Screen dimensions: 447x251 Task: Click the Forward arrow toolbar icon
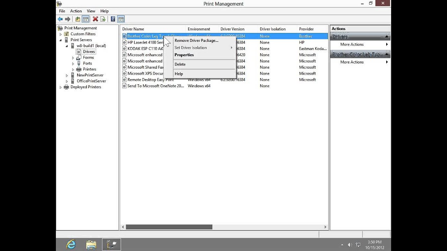(68, 19)
